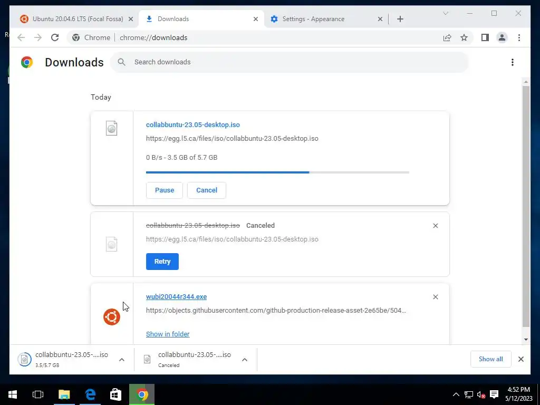Open a new tab with the plus button
Viewport: 540px width, 405px height.
tap(400, 19)
